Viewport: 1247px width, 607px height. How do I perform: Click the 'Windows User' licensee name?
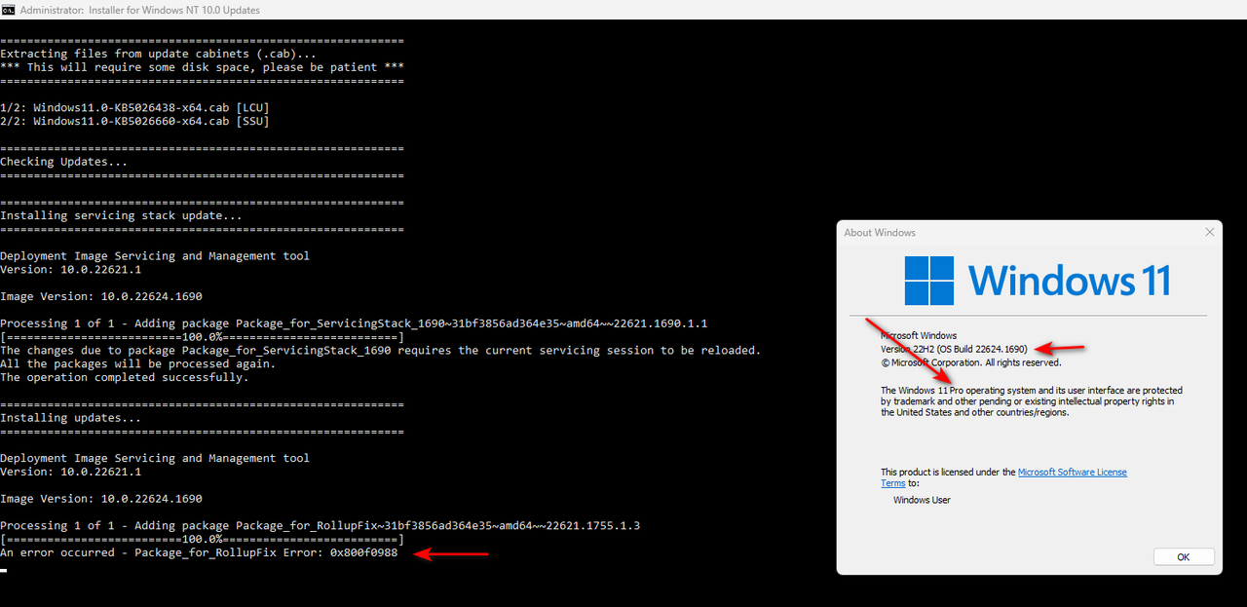[922, 500]
